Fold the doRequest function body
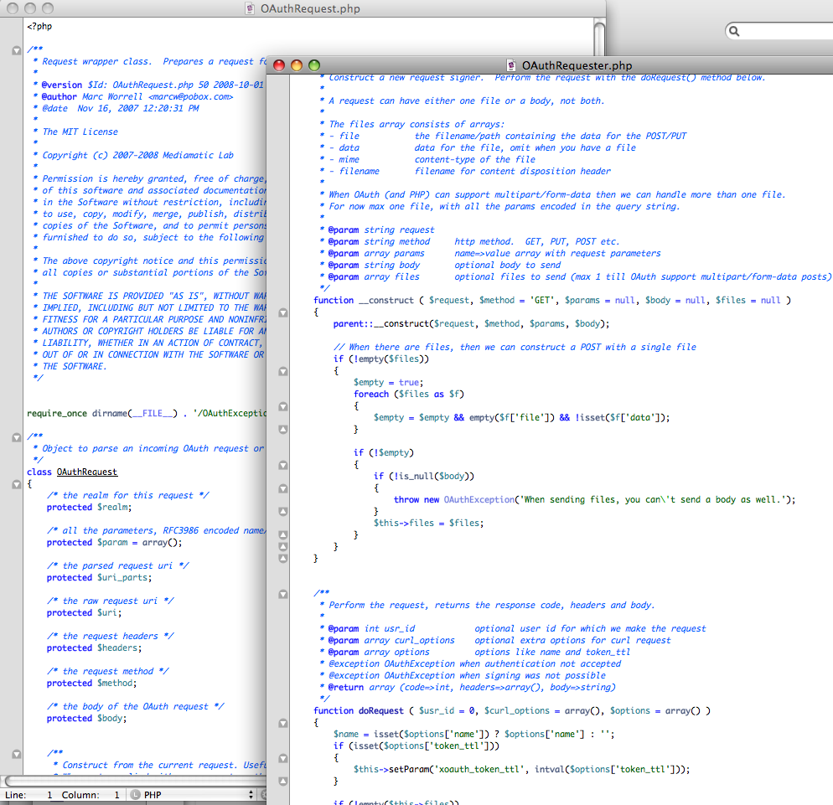The width and height of the screenshot is (833, 805). (x=282, y=723)
